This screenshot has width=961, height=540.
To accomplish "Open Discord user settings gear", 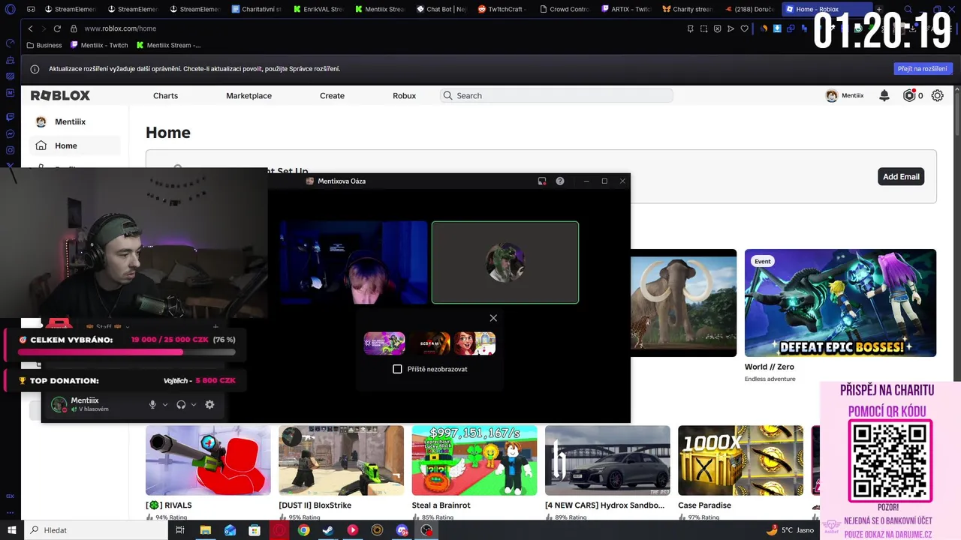I will (x=209, y=404).
